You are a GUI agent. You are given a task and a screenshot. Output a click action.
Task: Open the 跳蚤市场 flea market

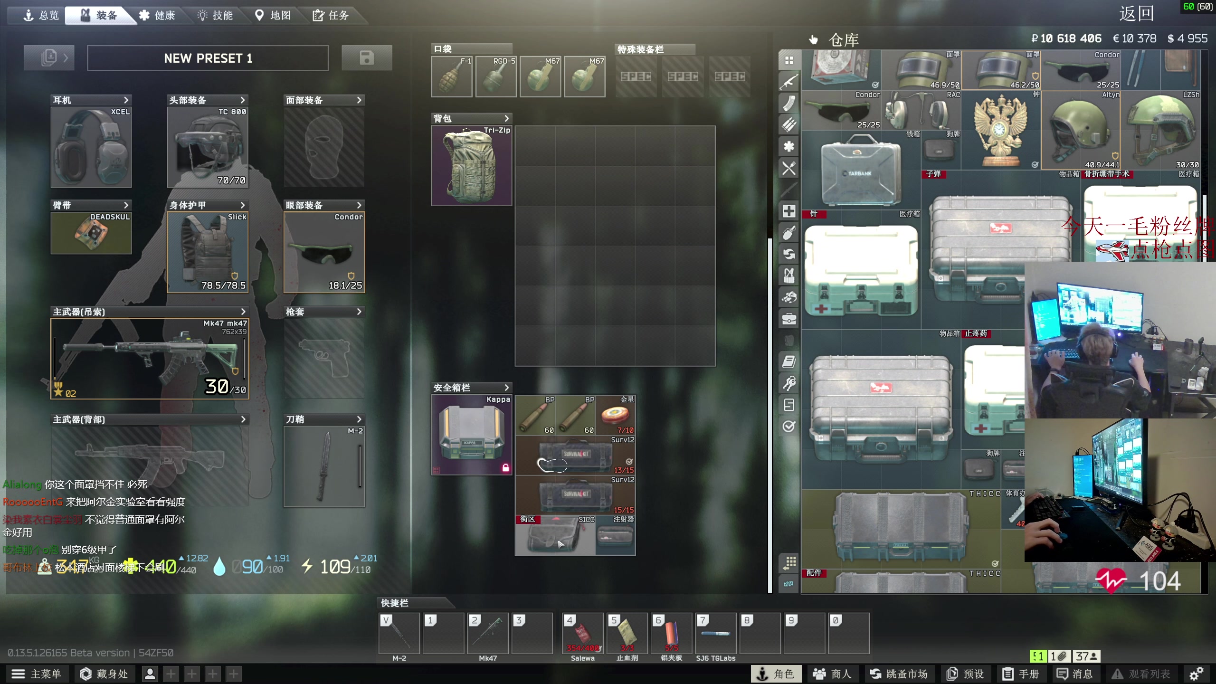(x=899, y=674)
